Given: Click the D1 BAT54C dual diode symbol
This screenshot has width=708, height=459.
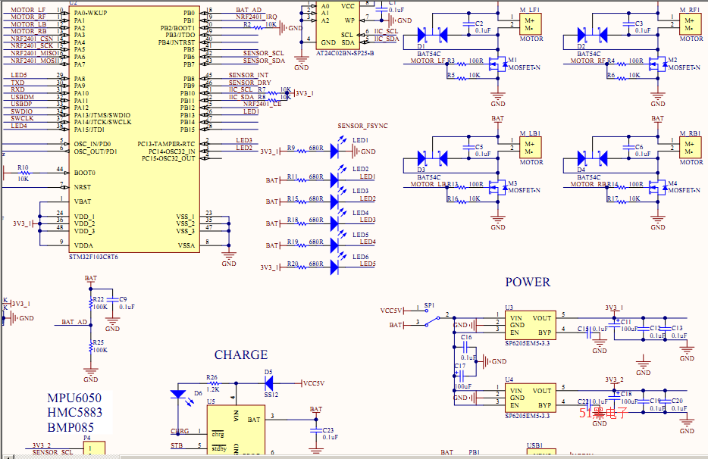Looking at the screenshot, I should click(x=432, y=35).
